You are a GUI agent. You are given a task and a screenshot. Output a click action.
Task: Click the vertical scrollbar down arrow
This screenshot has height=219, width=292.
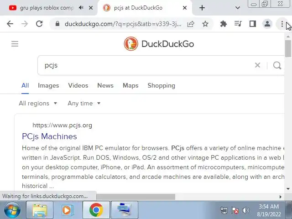click(288, 189)
